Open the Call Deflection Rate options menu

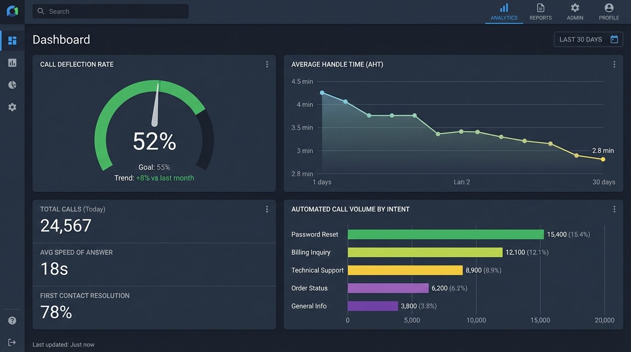point(267,65)
